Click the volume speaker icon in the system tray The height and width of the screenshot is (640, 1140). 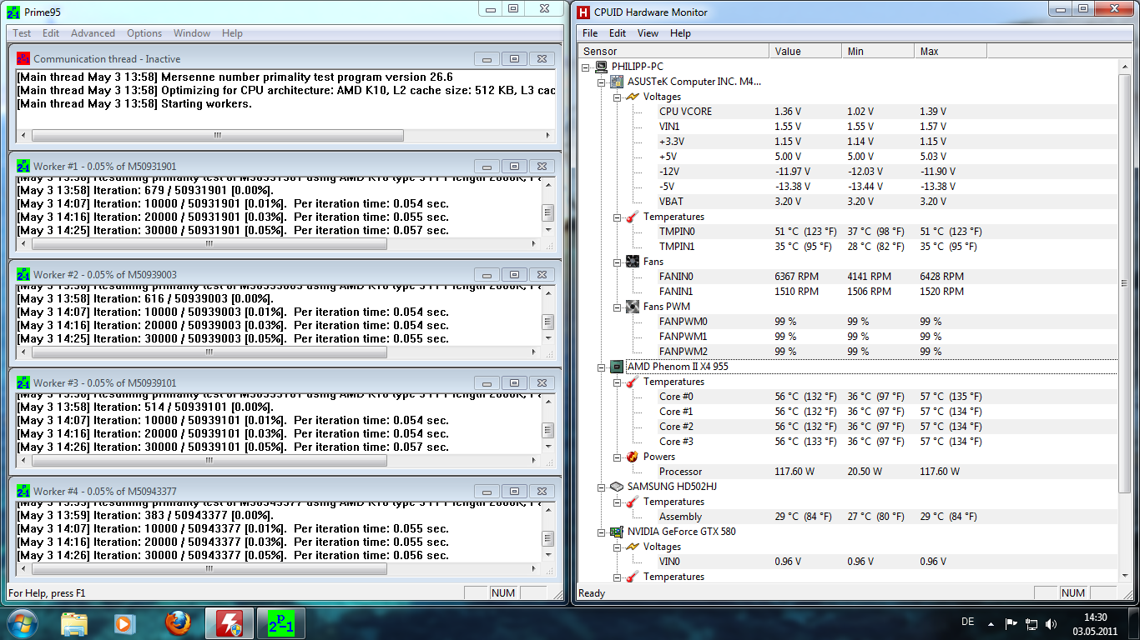tap(1053, 623)
